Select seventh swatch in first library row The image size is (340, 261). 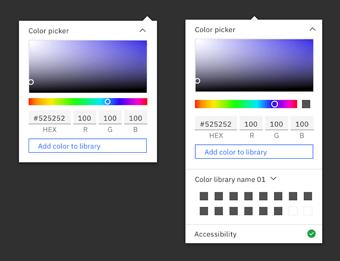coord(293,196)
